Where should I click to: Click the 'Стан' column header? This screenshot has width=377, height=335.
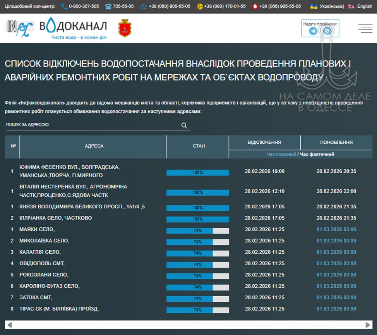[x=199, y=146]
